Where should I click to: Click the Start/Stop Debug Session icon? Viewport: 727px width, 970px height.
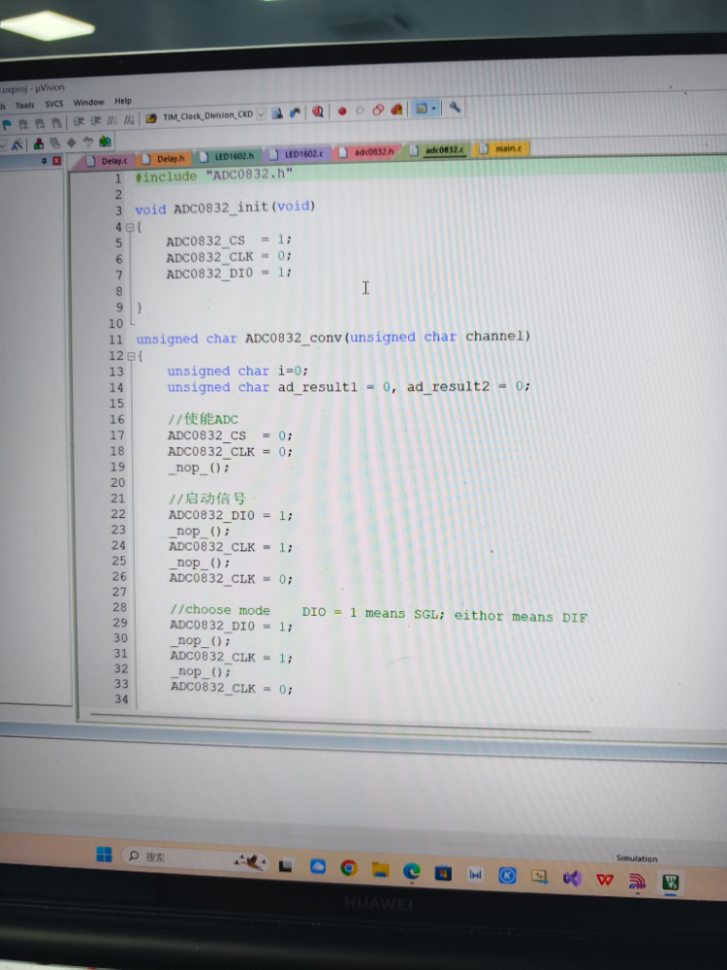tap(317, 113)
